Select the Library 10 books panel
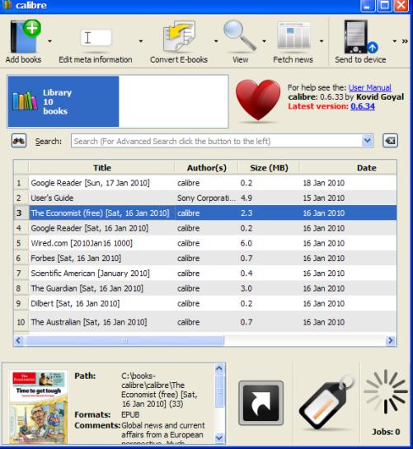The image size is (413, 449). (x=63, y=101)
